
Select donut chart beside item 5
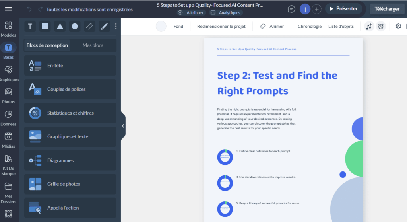tap(225, 209)
